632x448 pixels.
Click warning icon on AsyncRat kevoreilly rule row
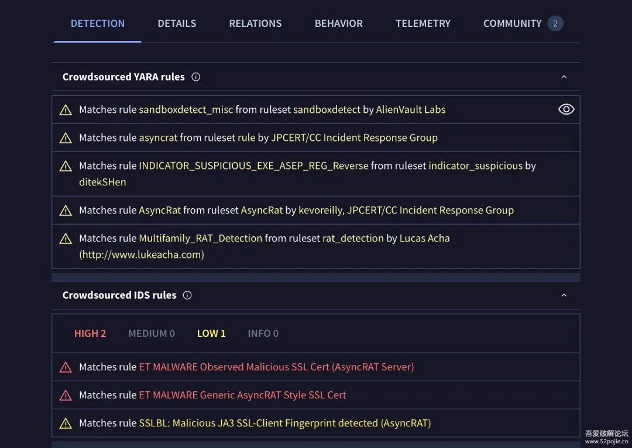pos(66,211)
